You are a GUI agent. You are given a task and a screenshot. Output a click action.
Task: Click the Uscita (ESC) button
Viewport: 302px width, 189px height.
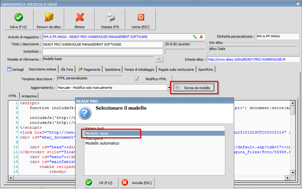click(x=141, y=20)
